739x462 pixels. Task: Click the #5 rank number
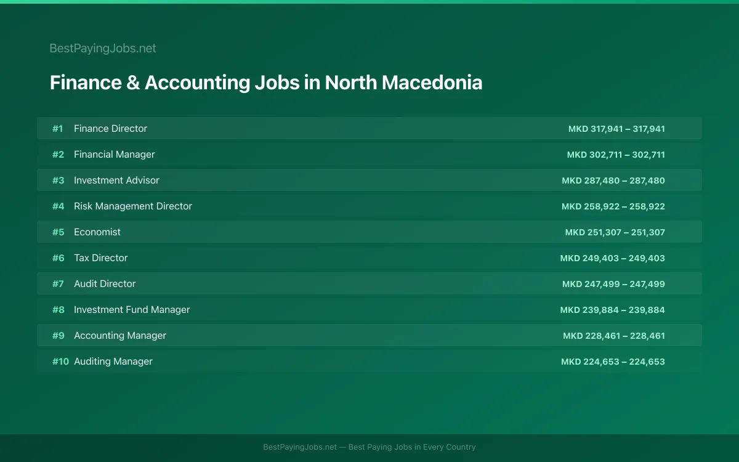[58, 232]
